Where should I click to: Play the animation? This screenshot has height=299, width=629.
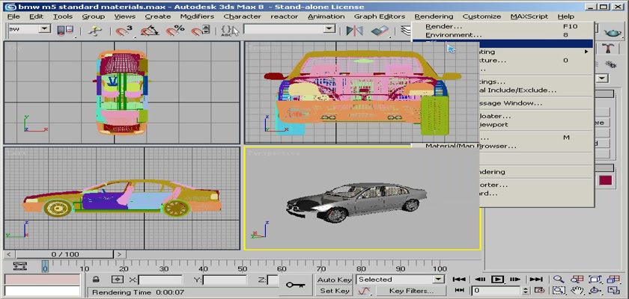pyautogui.click(x=497, y=280)
